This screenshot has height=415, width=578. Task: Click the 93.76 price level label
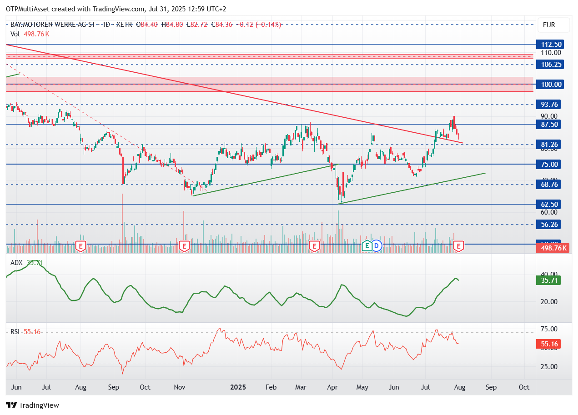point(549,104)
